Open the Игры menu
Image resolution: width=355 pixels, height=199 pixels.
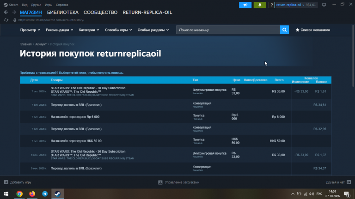[x=49, y=5]
